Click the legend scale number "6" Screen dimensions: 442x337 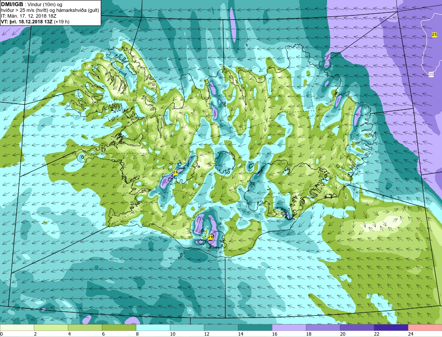point(103,334)
